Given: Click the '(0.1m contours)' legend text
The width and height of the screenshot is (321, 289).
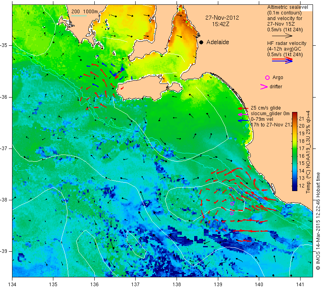Looking at the screenshot, I should coord(284,13).
